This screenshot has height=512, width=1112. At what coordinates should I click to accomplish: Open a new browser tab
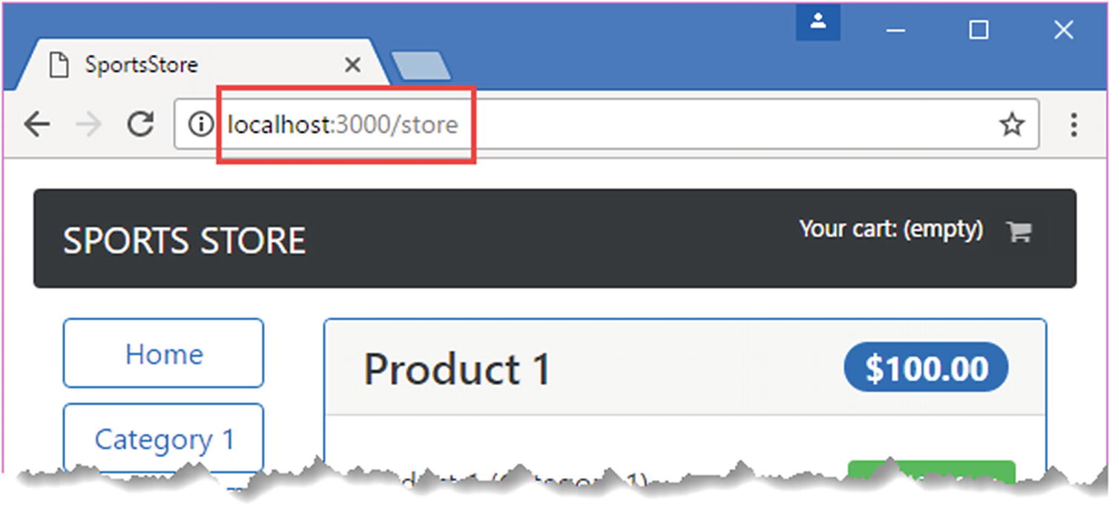point(421,66)
